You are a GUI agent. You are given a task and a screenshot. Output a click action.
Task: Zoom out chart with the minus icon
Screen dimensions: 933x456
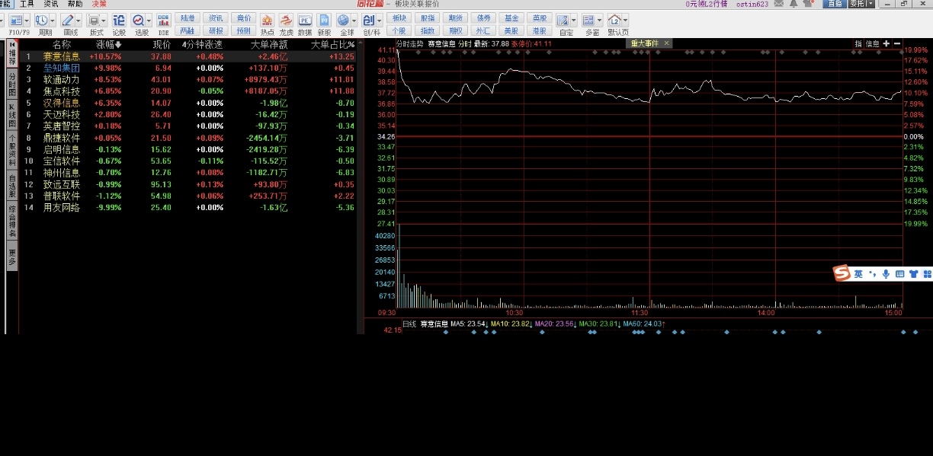point(896,43)
